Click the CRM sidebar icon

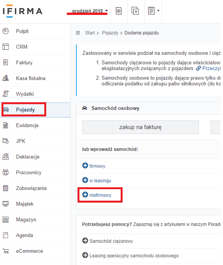(6, 47)
